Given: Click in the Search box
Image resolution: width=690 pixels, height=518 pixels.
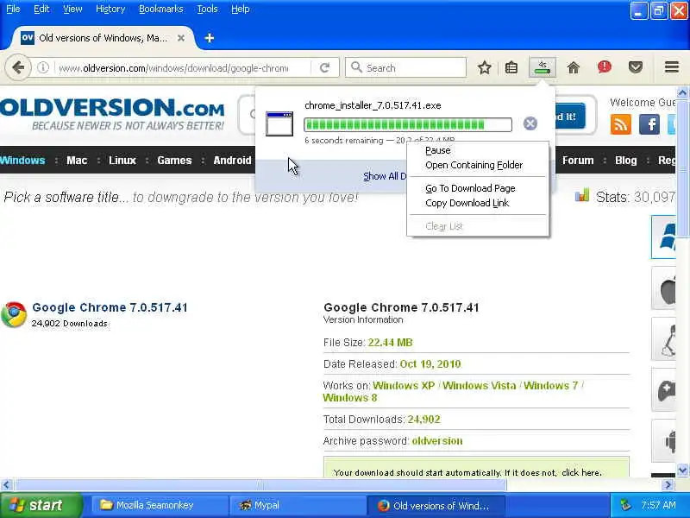Looking at the screenshot, I should [x=405, y=68].
